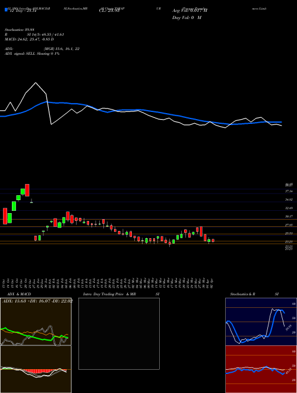Click the 32.49 price axis label
The image size is (297, 393).
(x=289, y=208)
